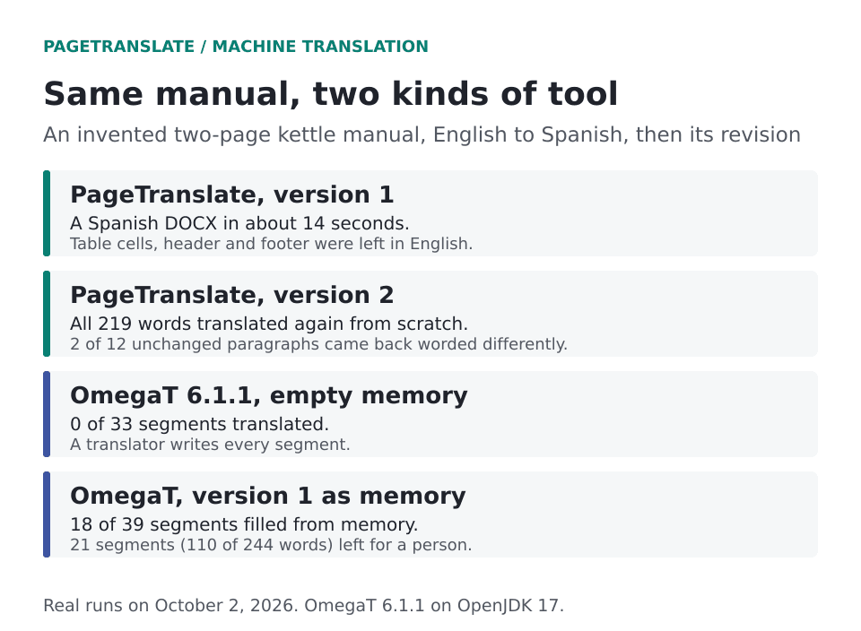
Task: Click footer 'Real runs on October 2, 2026'
Action: click(x=303, y=606)
